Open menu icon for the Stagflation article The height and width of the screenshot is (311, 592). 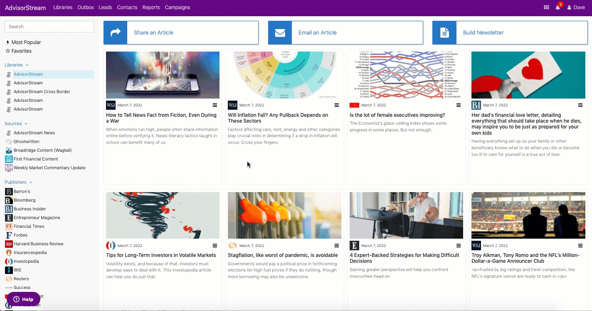[337, 246]
